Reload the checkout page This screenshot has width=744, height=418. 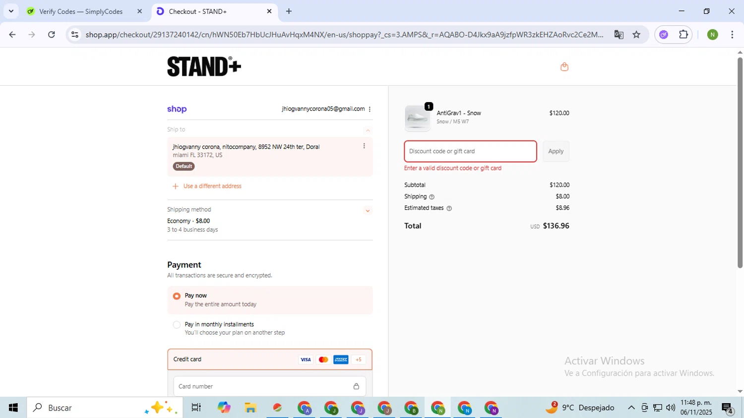tap(52, 35)
